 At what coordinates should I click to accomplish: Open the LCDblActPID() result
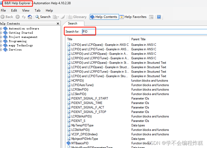tap(81, 130)
